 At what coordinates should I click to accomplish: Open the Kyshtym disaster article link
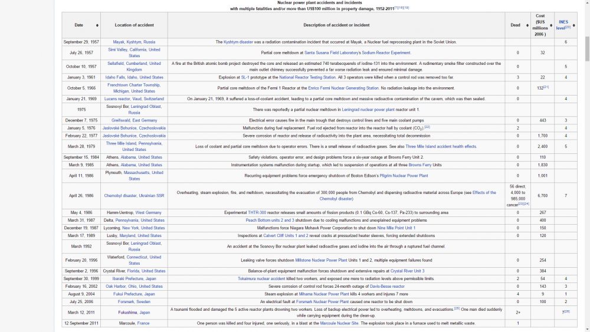[238, 42]
